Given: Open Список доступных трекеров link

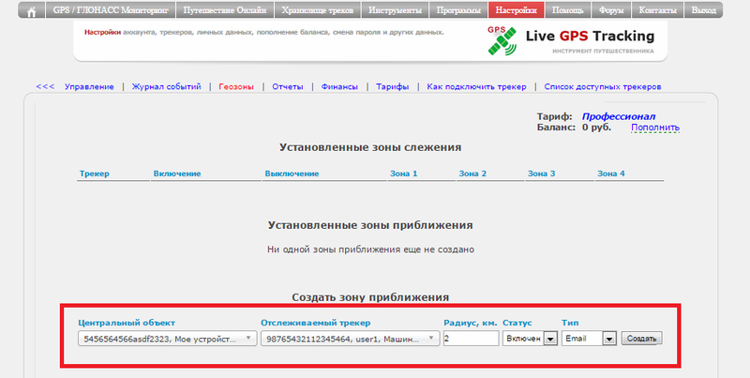Looking at the screenshot, I should pos(603,86).
